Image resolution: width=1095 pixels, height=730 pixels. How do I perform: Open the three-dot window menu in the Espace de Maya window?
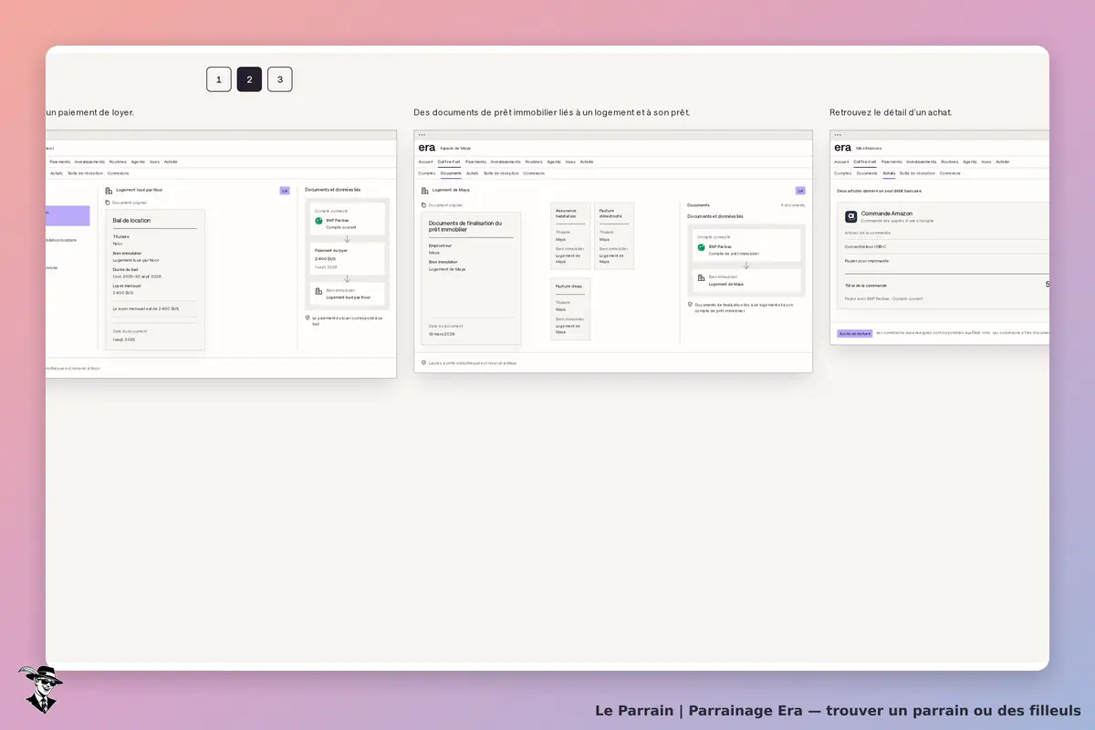pyautogui.click(x=422, y=135)
